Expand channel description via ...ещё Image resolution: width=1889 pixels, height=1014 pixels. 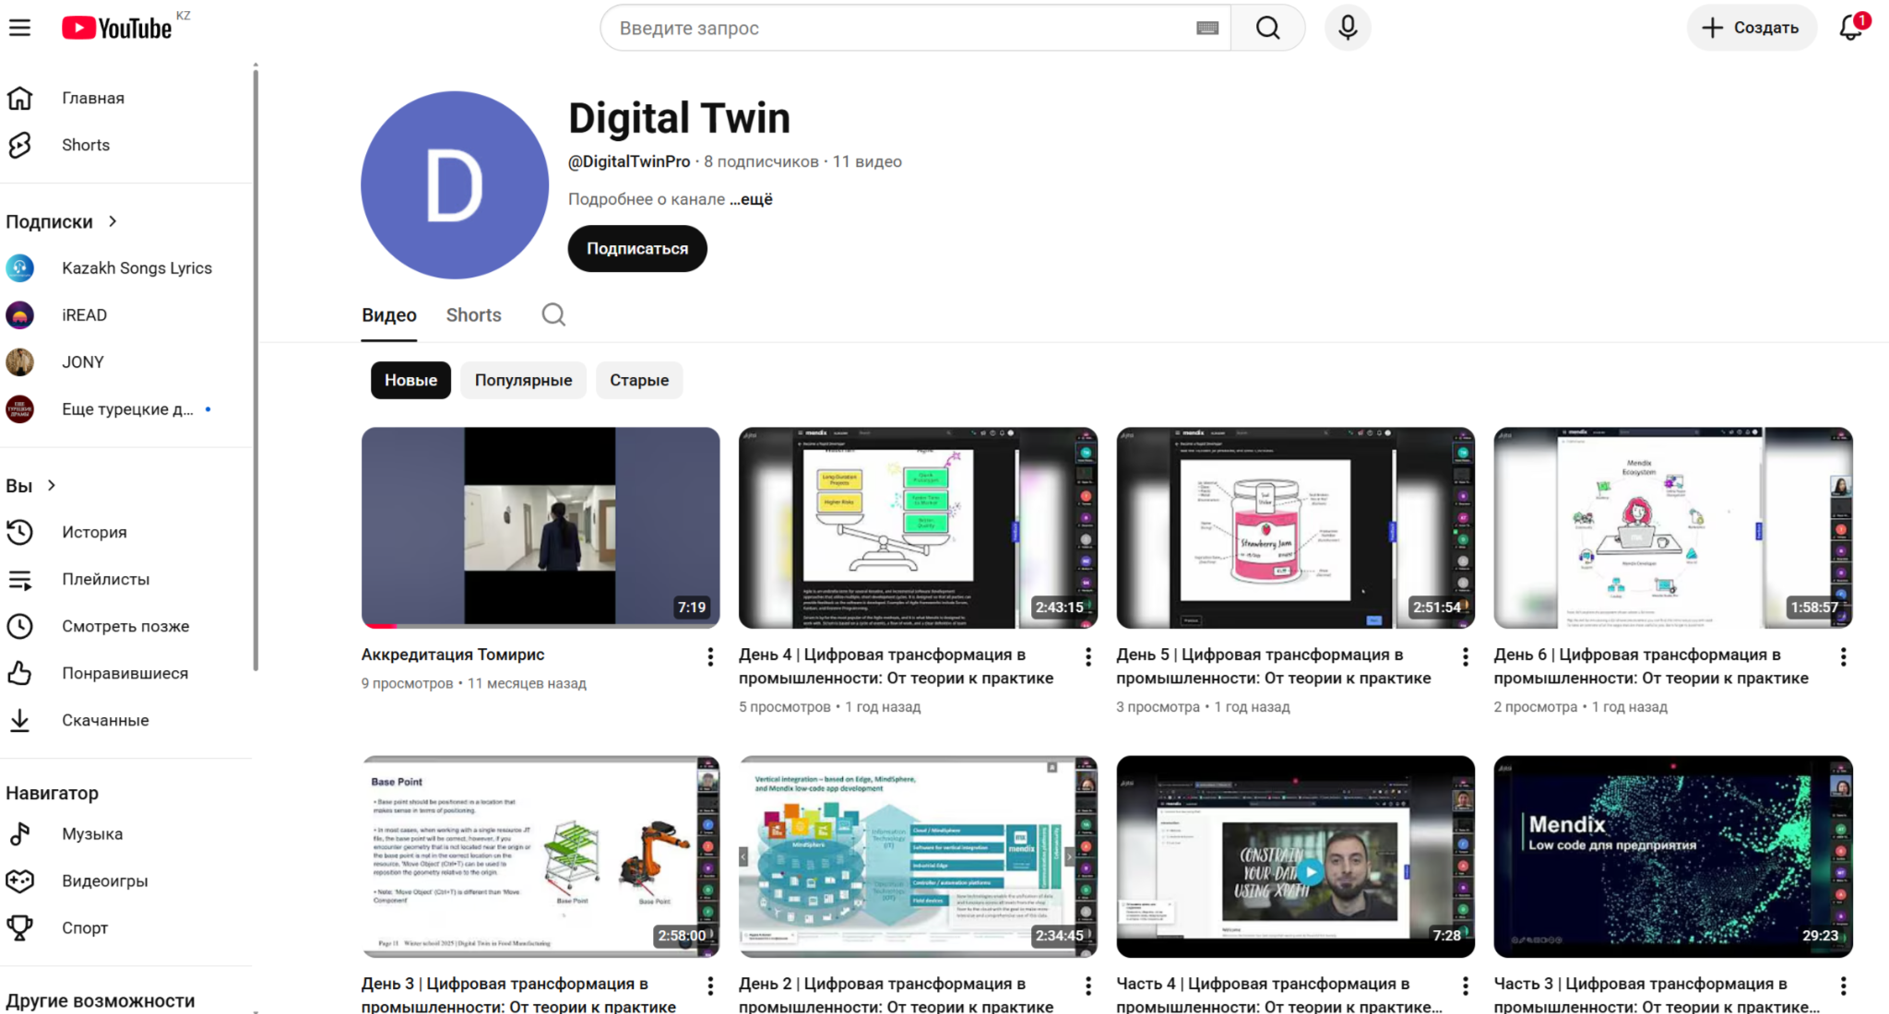point(752,199)
